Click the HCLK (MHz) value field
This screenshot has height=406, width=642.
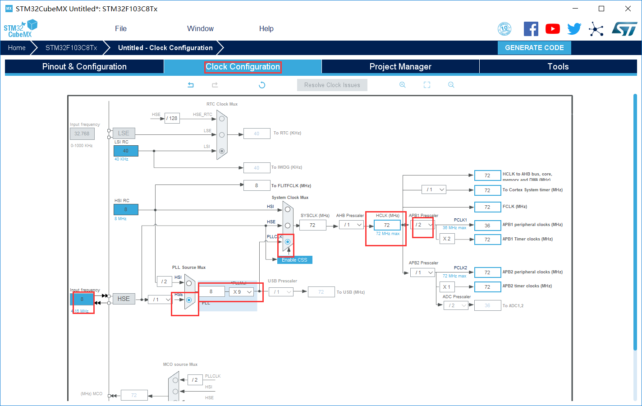tap(387, 225)
